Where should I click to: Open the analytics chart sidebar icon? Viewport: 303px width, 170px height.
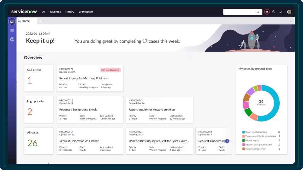(12, 39)
